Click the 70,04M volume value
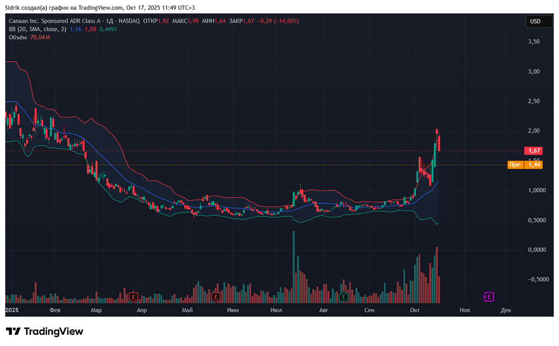The height and width of the screenshot is (346, 559). click(40, 37)
